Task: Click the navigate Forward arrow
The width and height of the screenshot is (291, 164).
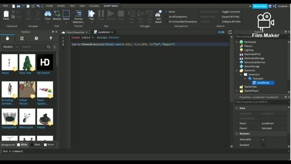Action: click(x=37, y=14)
